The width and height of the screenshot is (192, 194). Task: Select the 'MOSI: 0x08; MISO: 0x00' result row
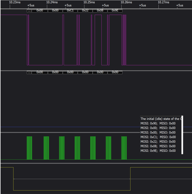click(x=158, y=146)
